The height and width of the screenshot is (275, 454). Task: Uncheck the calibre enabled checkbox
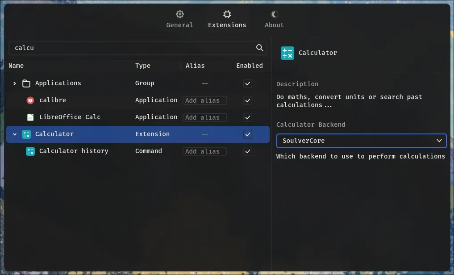point(248,100)
